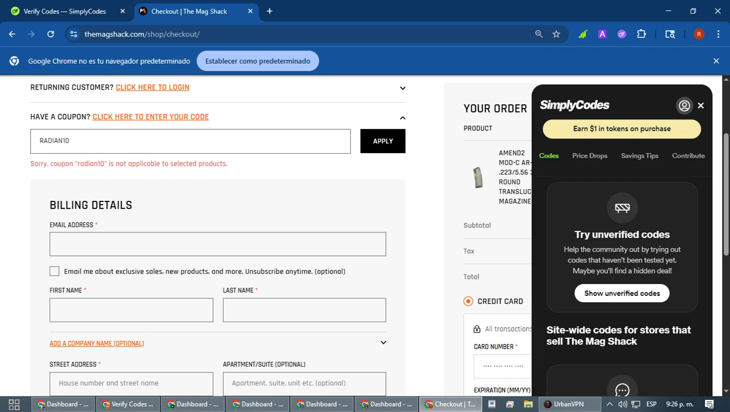Click the address bar URL
Image resolution: width=730 pixels, height=412 pixels.
[142, 34]
